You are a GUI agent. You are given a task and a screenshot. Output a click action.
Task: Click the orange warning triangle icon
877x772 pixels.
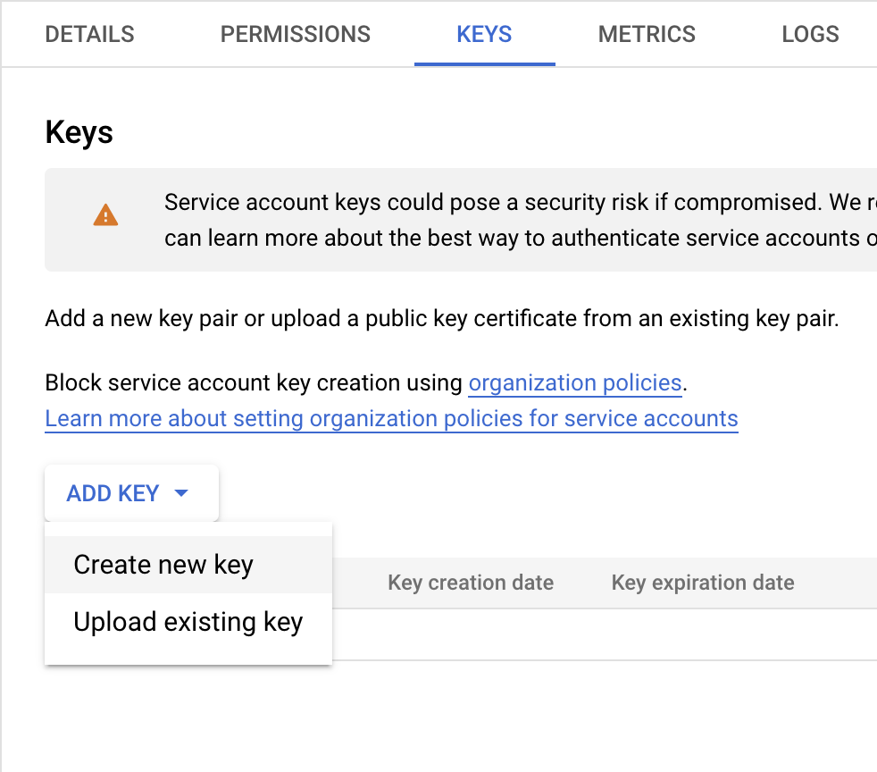105,213
